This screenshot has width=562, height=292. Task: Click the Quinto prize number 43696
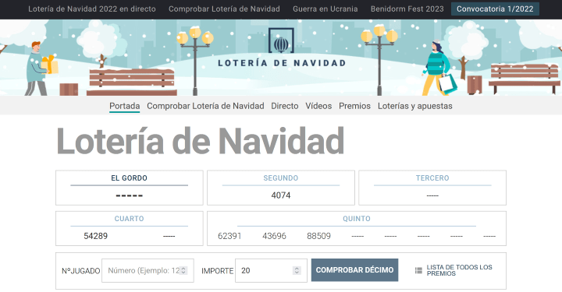(274, 236)
